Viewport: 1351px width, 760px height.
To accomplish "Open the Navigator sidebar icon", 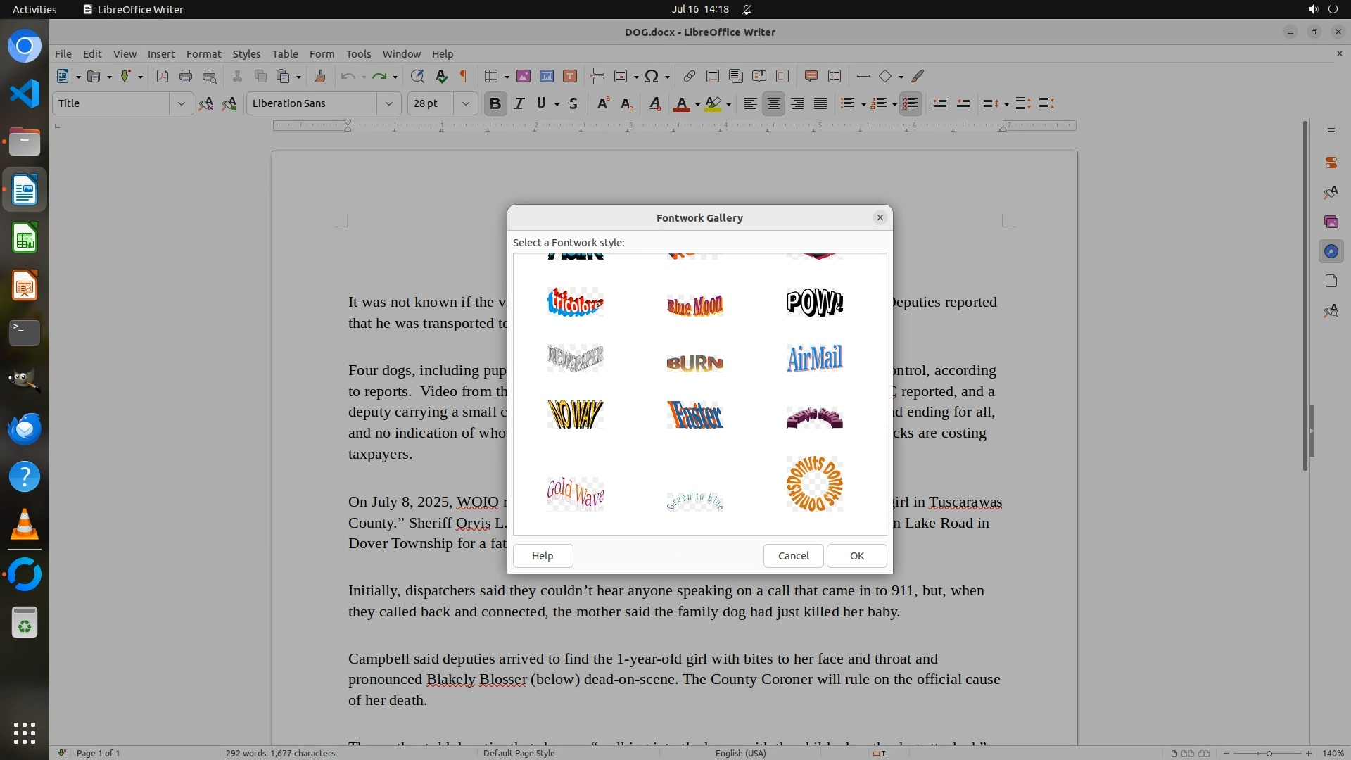I will coord(1331,252).
